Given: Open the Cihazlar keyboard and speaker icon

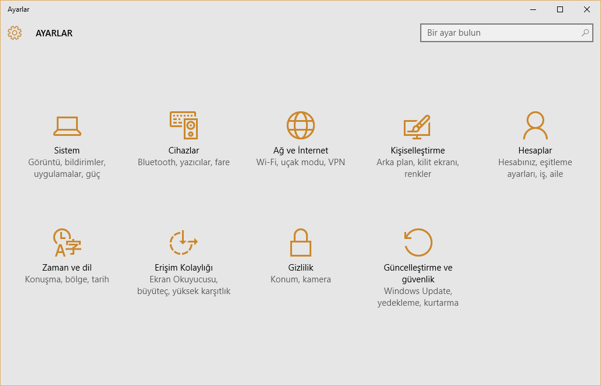Looking at the screenshot, I should pyautogui.click(x=184, y=125).
